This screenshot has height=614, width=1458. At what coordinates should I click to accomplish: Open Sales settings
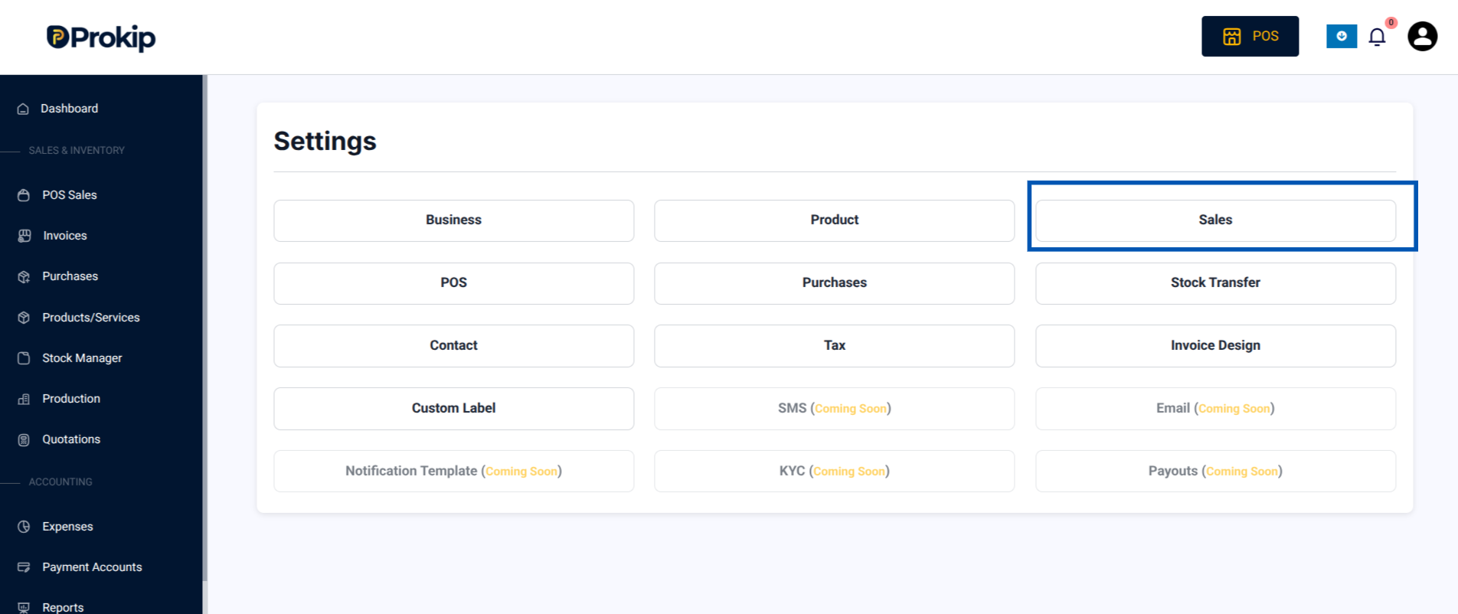click(x=1215, y=220)
